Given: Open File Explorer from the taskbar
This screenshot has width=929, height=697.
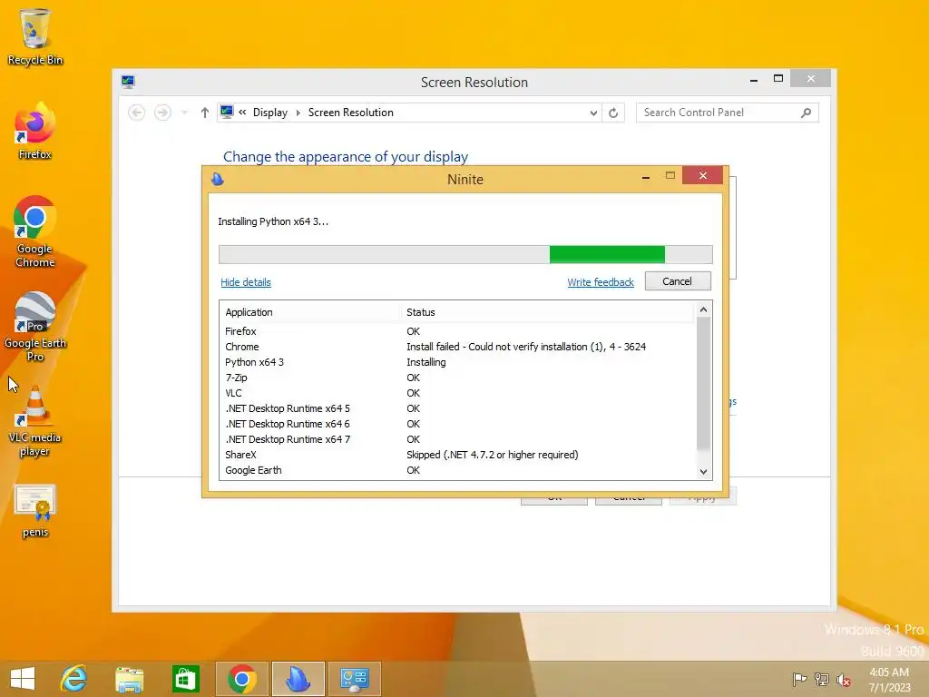Looking at the screenshot, I should pyautogui.click(x=129, y=679).
